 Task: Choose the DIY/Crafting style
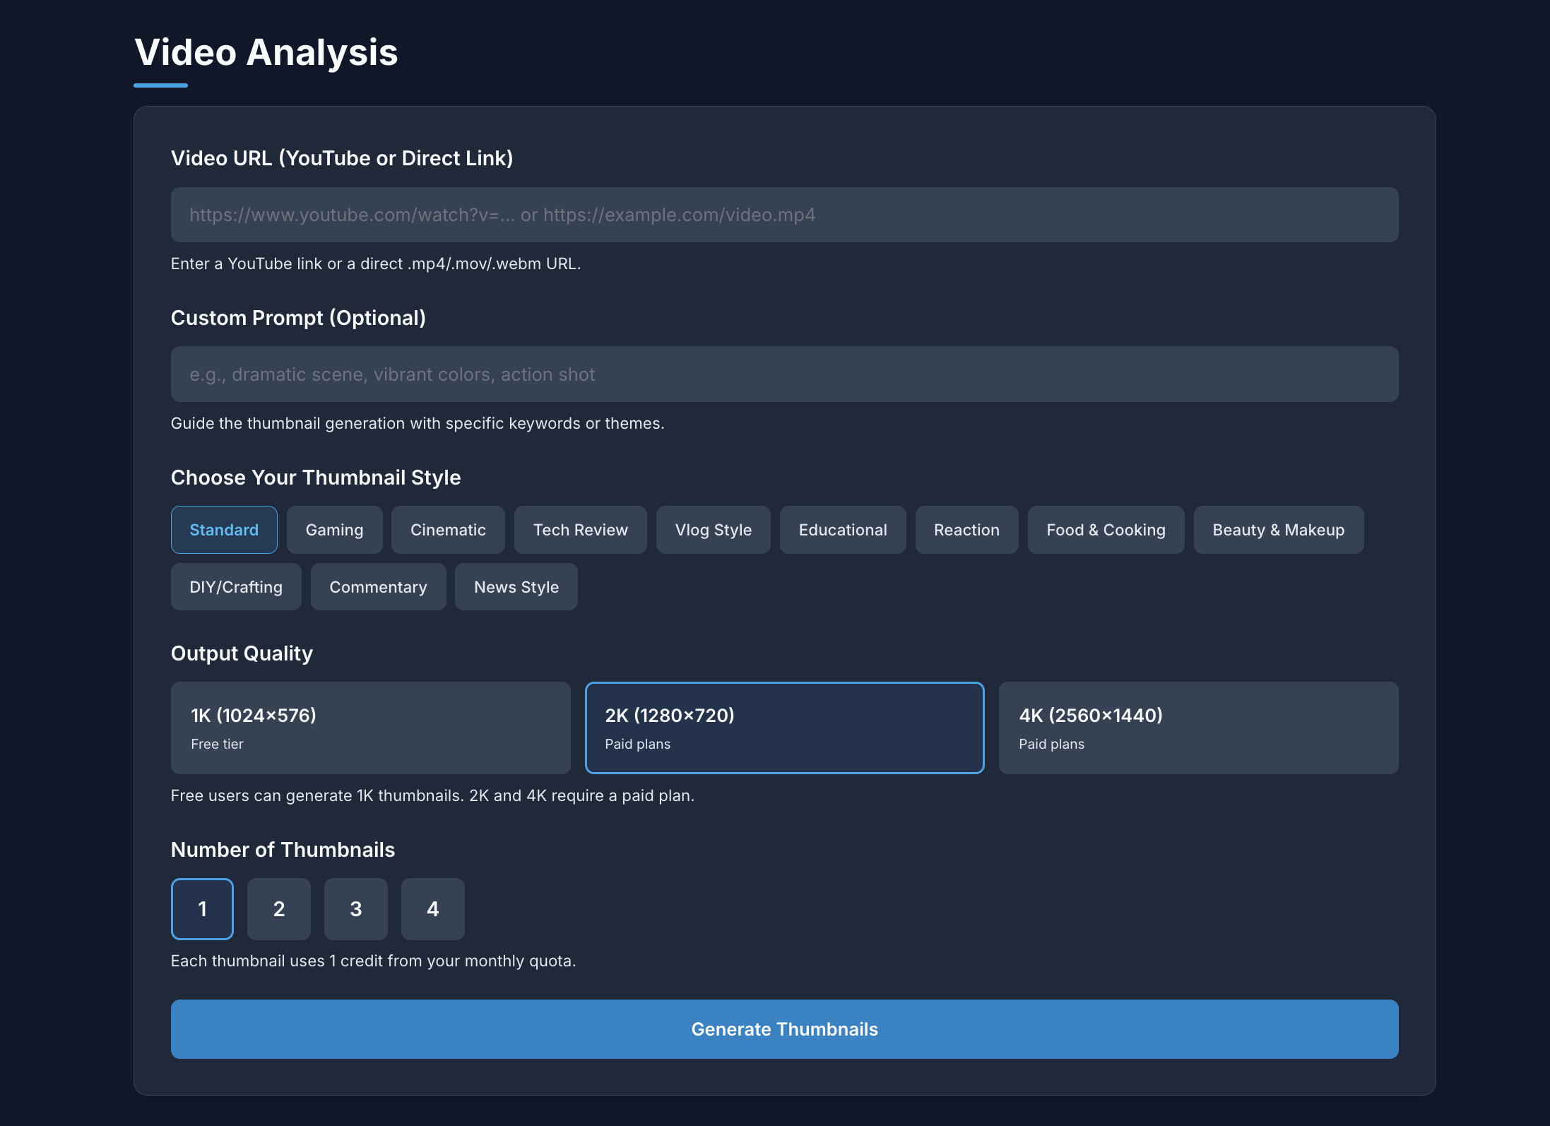236,587
